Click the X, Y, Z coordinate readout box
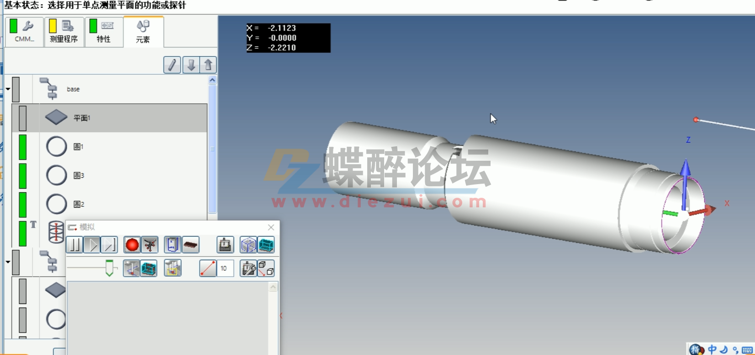 [x=288, y=38]
